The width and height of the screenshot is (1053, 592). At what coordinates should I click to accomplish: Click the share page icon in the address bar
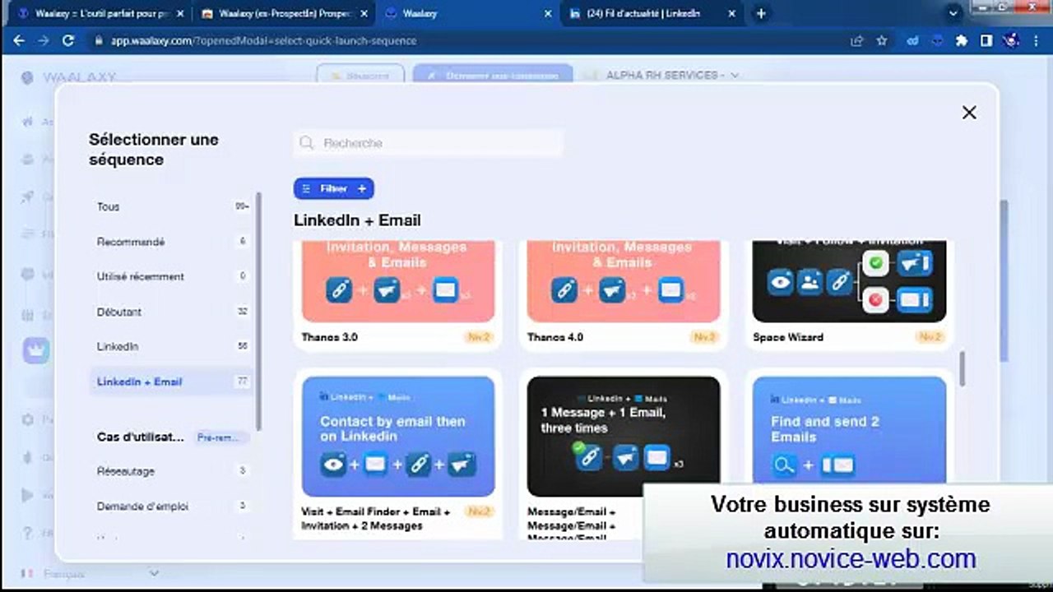tap(857, 40)
